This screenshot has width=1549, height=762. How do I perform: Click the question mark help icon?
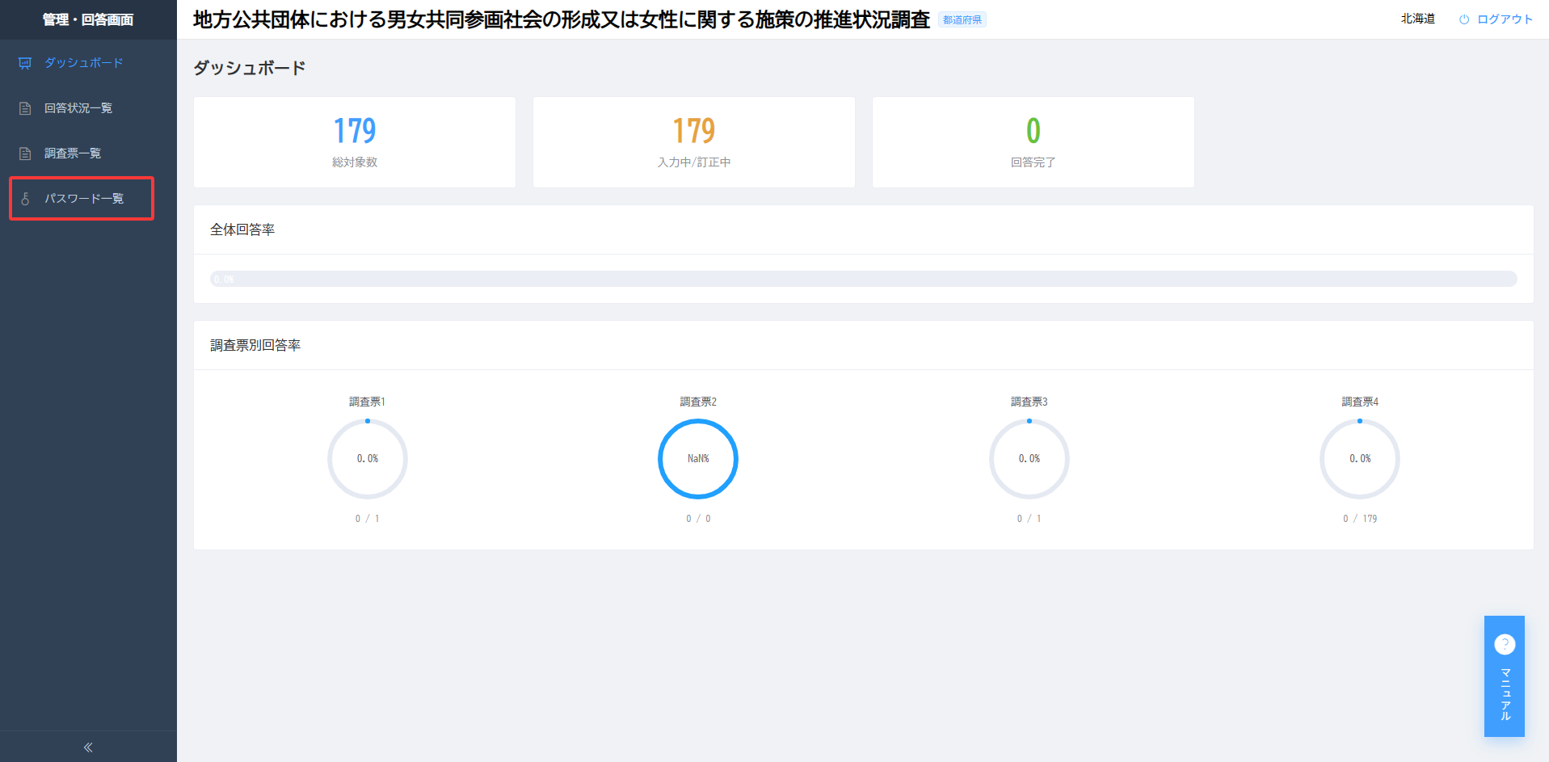click(1505, 644)
